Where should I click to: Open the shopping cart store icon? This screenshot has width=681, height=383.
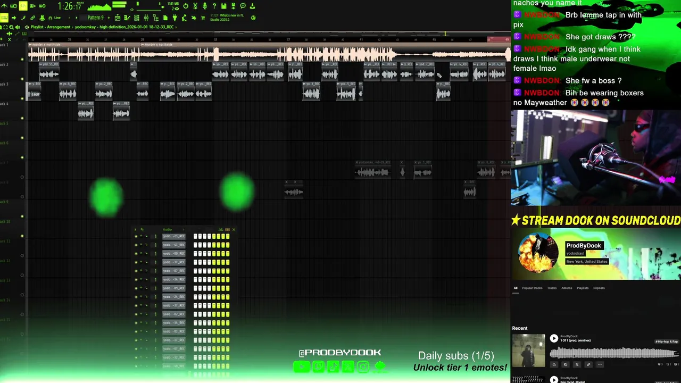203,18
